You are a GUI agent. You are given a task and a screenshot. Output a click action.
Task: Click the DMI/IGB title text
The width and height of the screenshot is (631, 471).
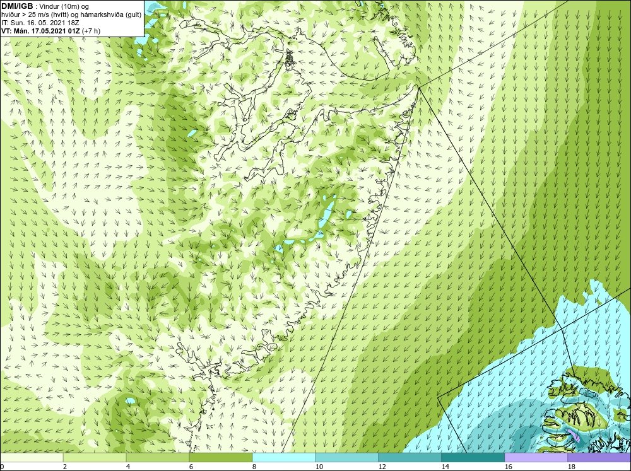coord(17,6)
